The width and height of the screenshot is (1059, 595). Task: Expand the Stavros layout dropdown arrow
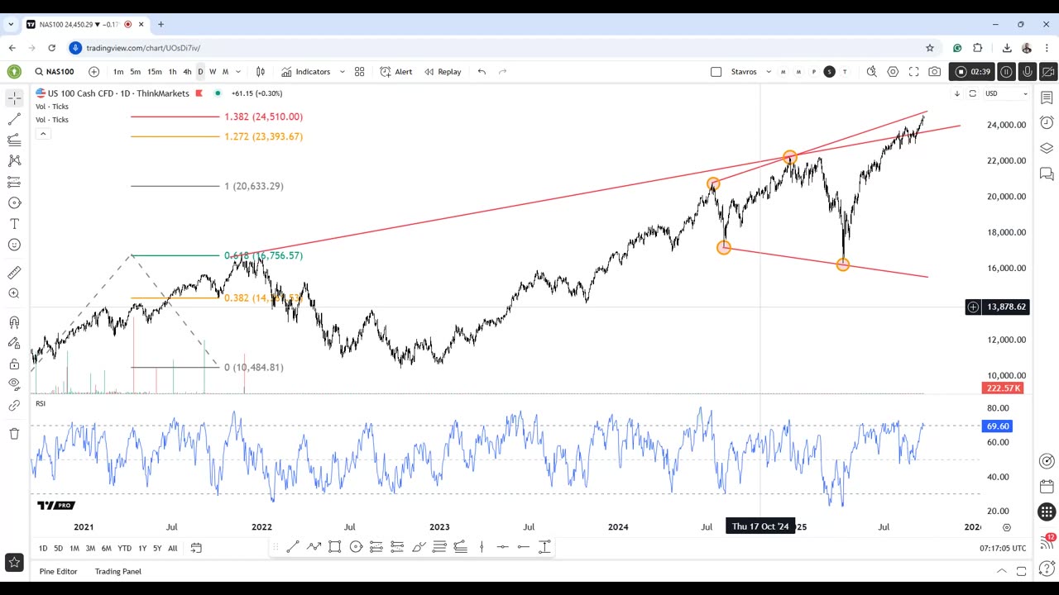pyautogui.click(x=769, y=72)
